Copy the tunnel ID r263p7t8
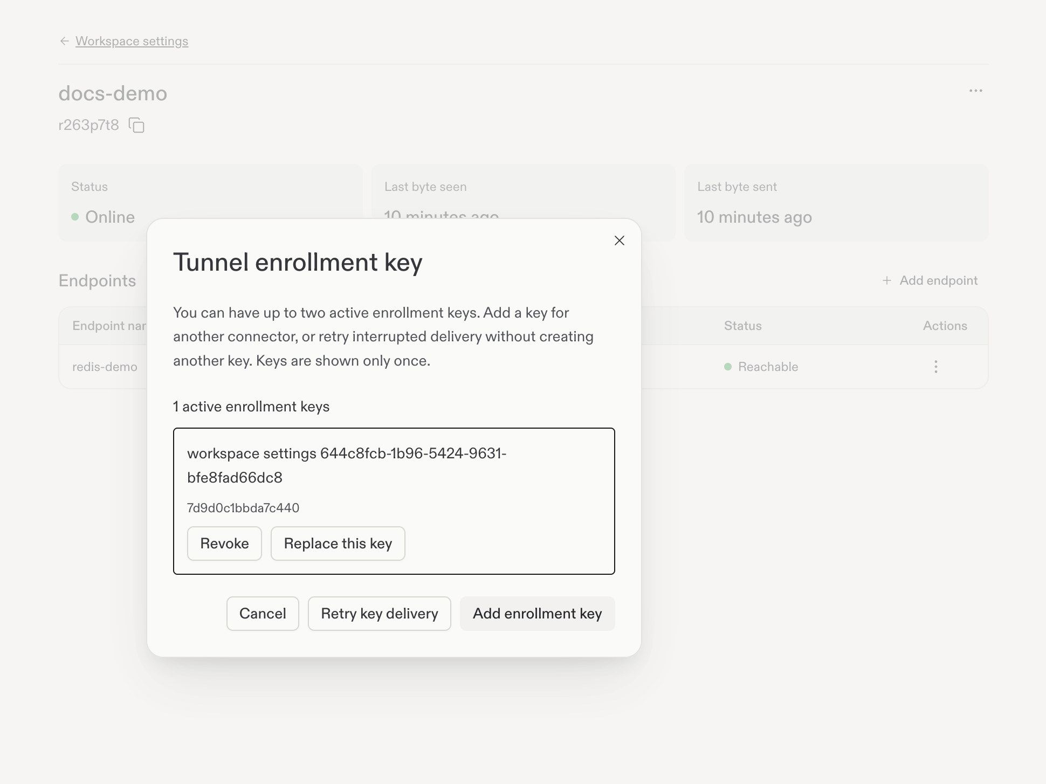Screen dimensions: 1046x784 (136, 125)
